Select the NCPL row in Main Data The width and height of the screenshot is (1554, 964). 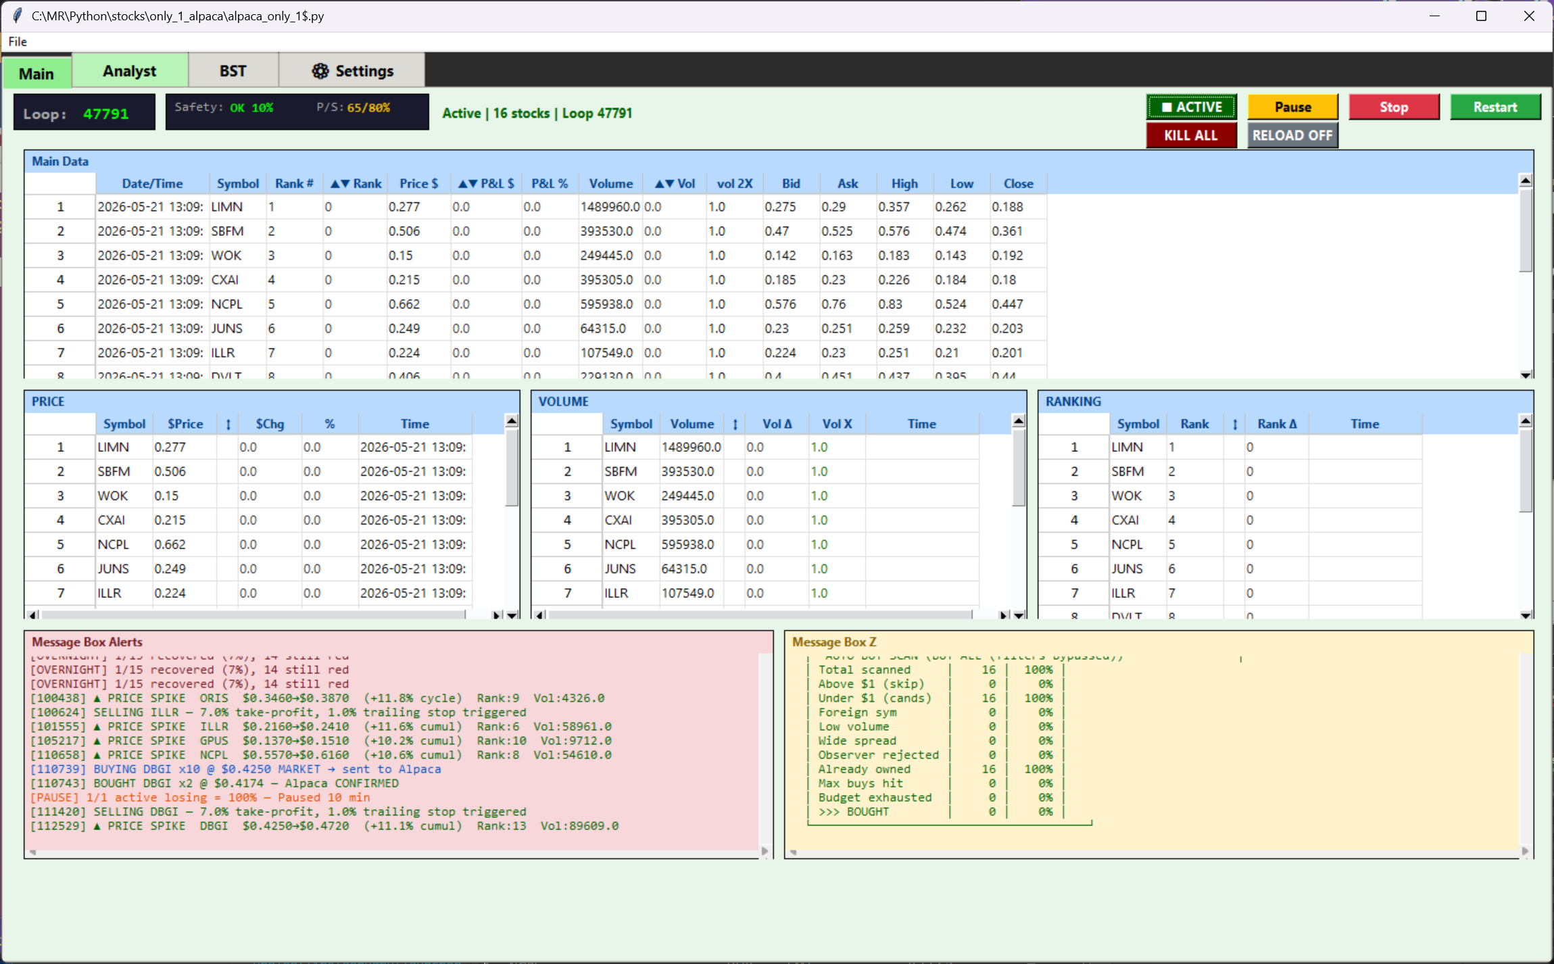(536, 304)
